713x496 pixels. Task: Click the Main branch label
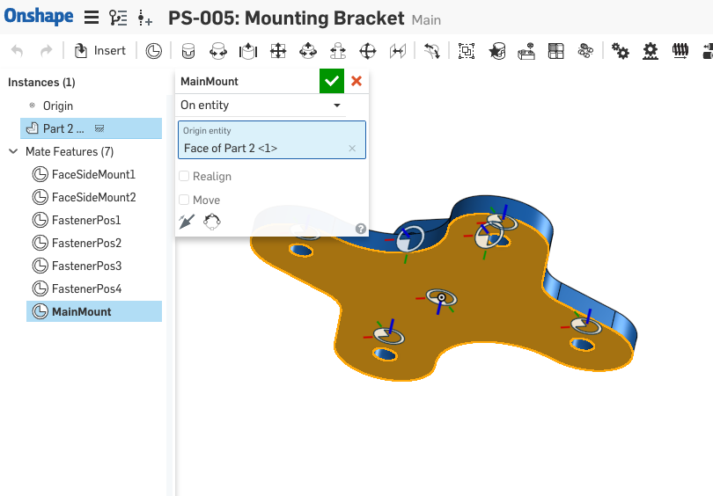(x=426, y=20)
